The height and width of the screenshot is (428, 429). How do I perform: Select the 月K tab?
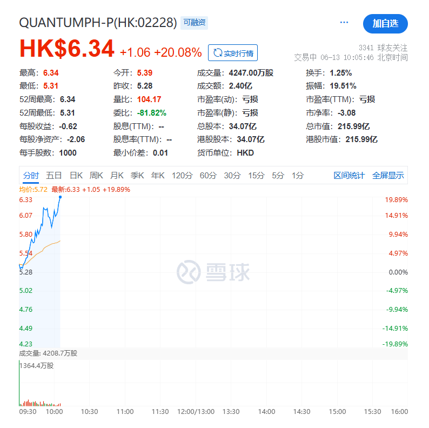pyautogui.click(x=117, y=176)
